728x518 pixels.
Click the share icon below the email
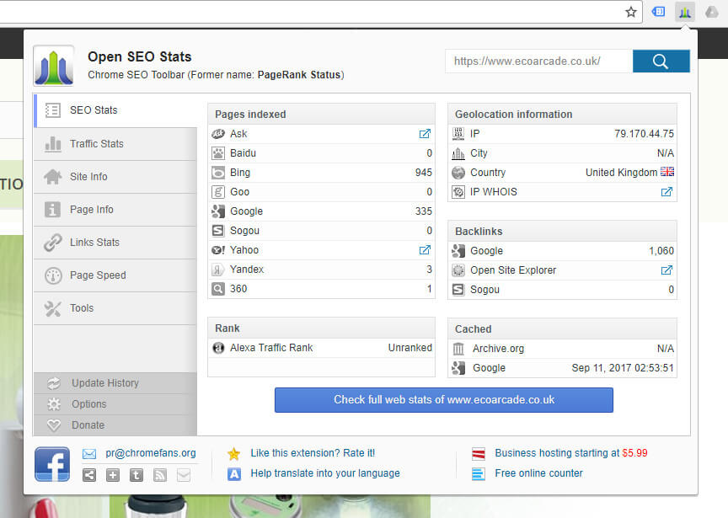coord(89,475)
